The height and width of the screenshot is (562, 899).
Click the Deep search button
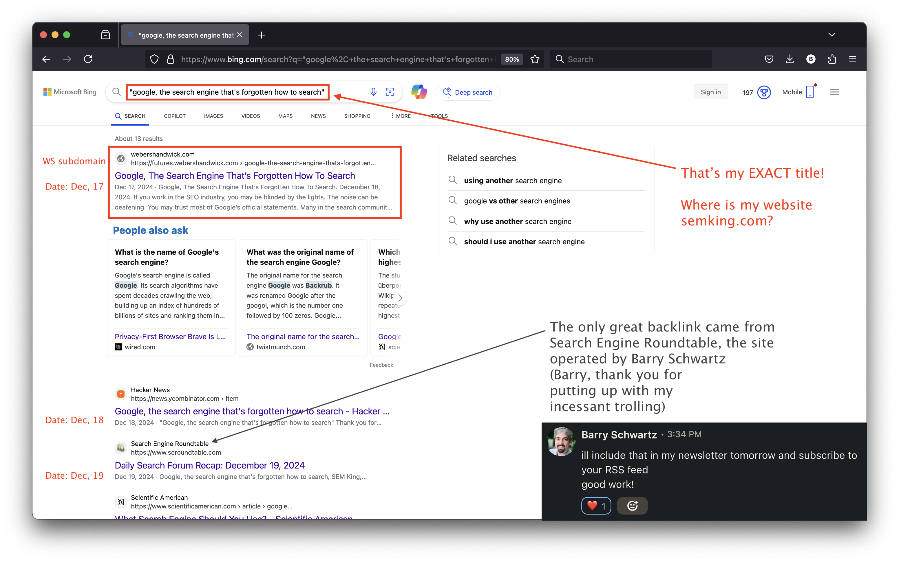pos(467,92)
